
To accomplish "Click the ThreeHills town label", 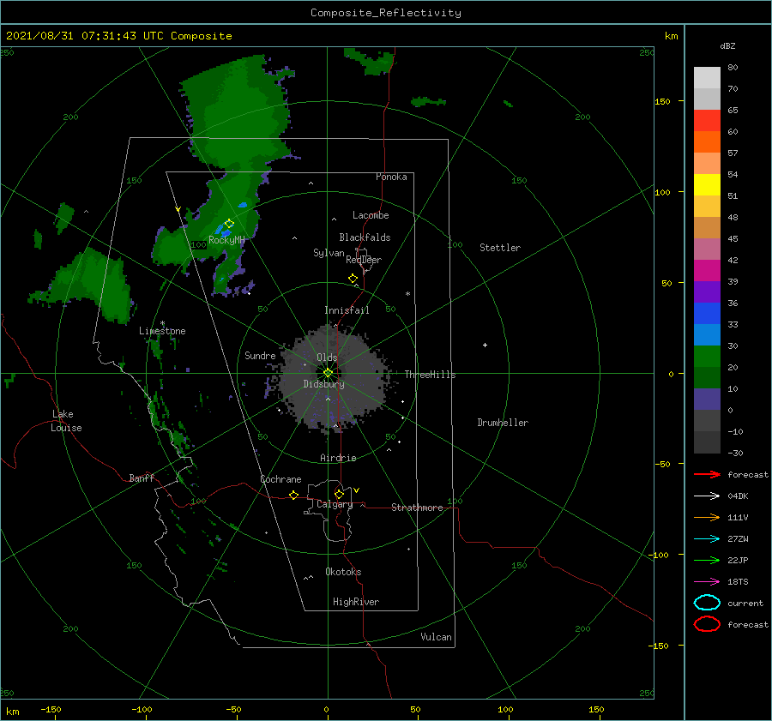I will pos(430,375).
